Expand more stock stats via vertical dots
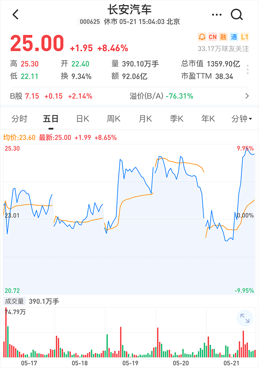Viewport: 259px width, 368px height. 248,70
